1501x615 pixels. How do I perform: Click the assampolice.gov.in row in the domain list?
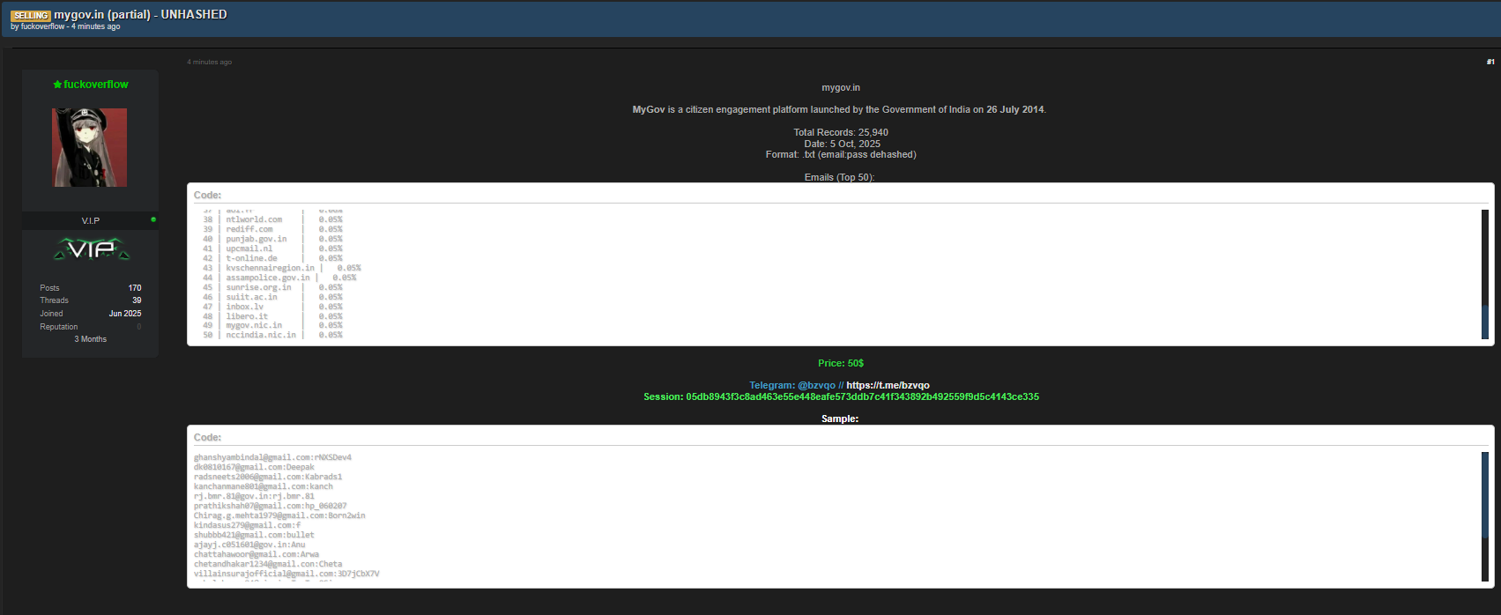coord(279,278)
